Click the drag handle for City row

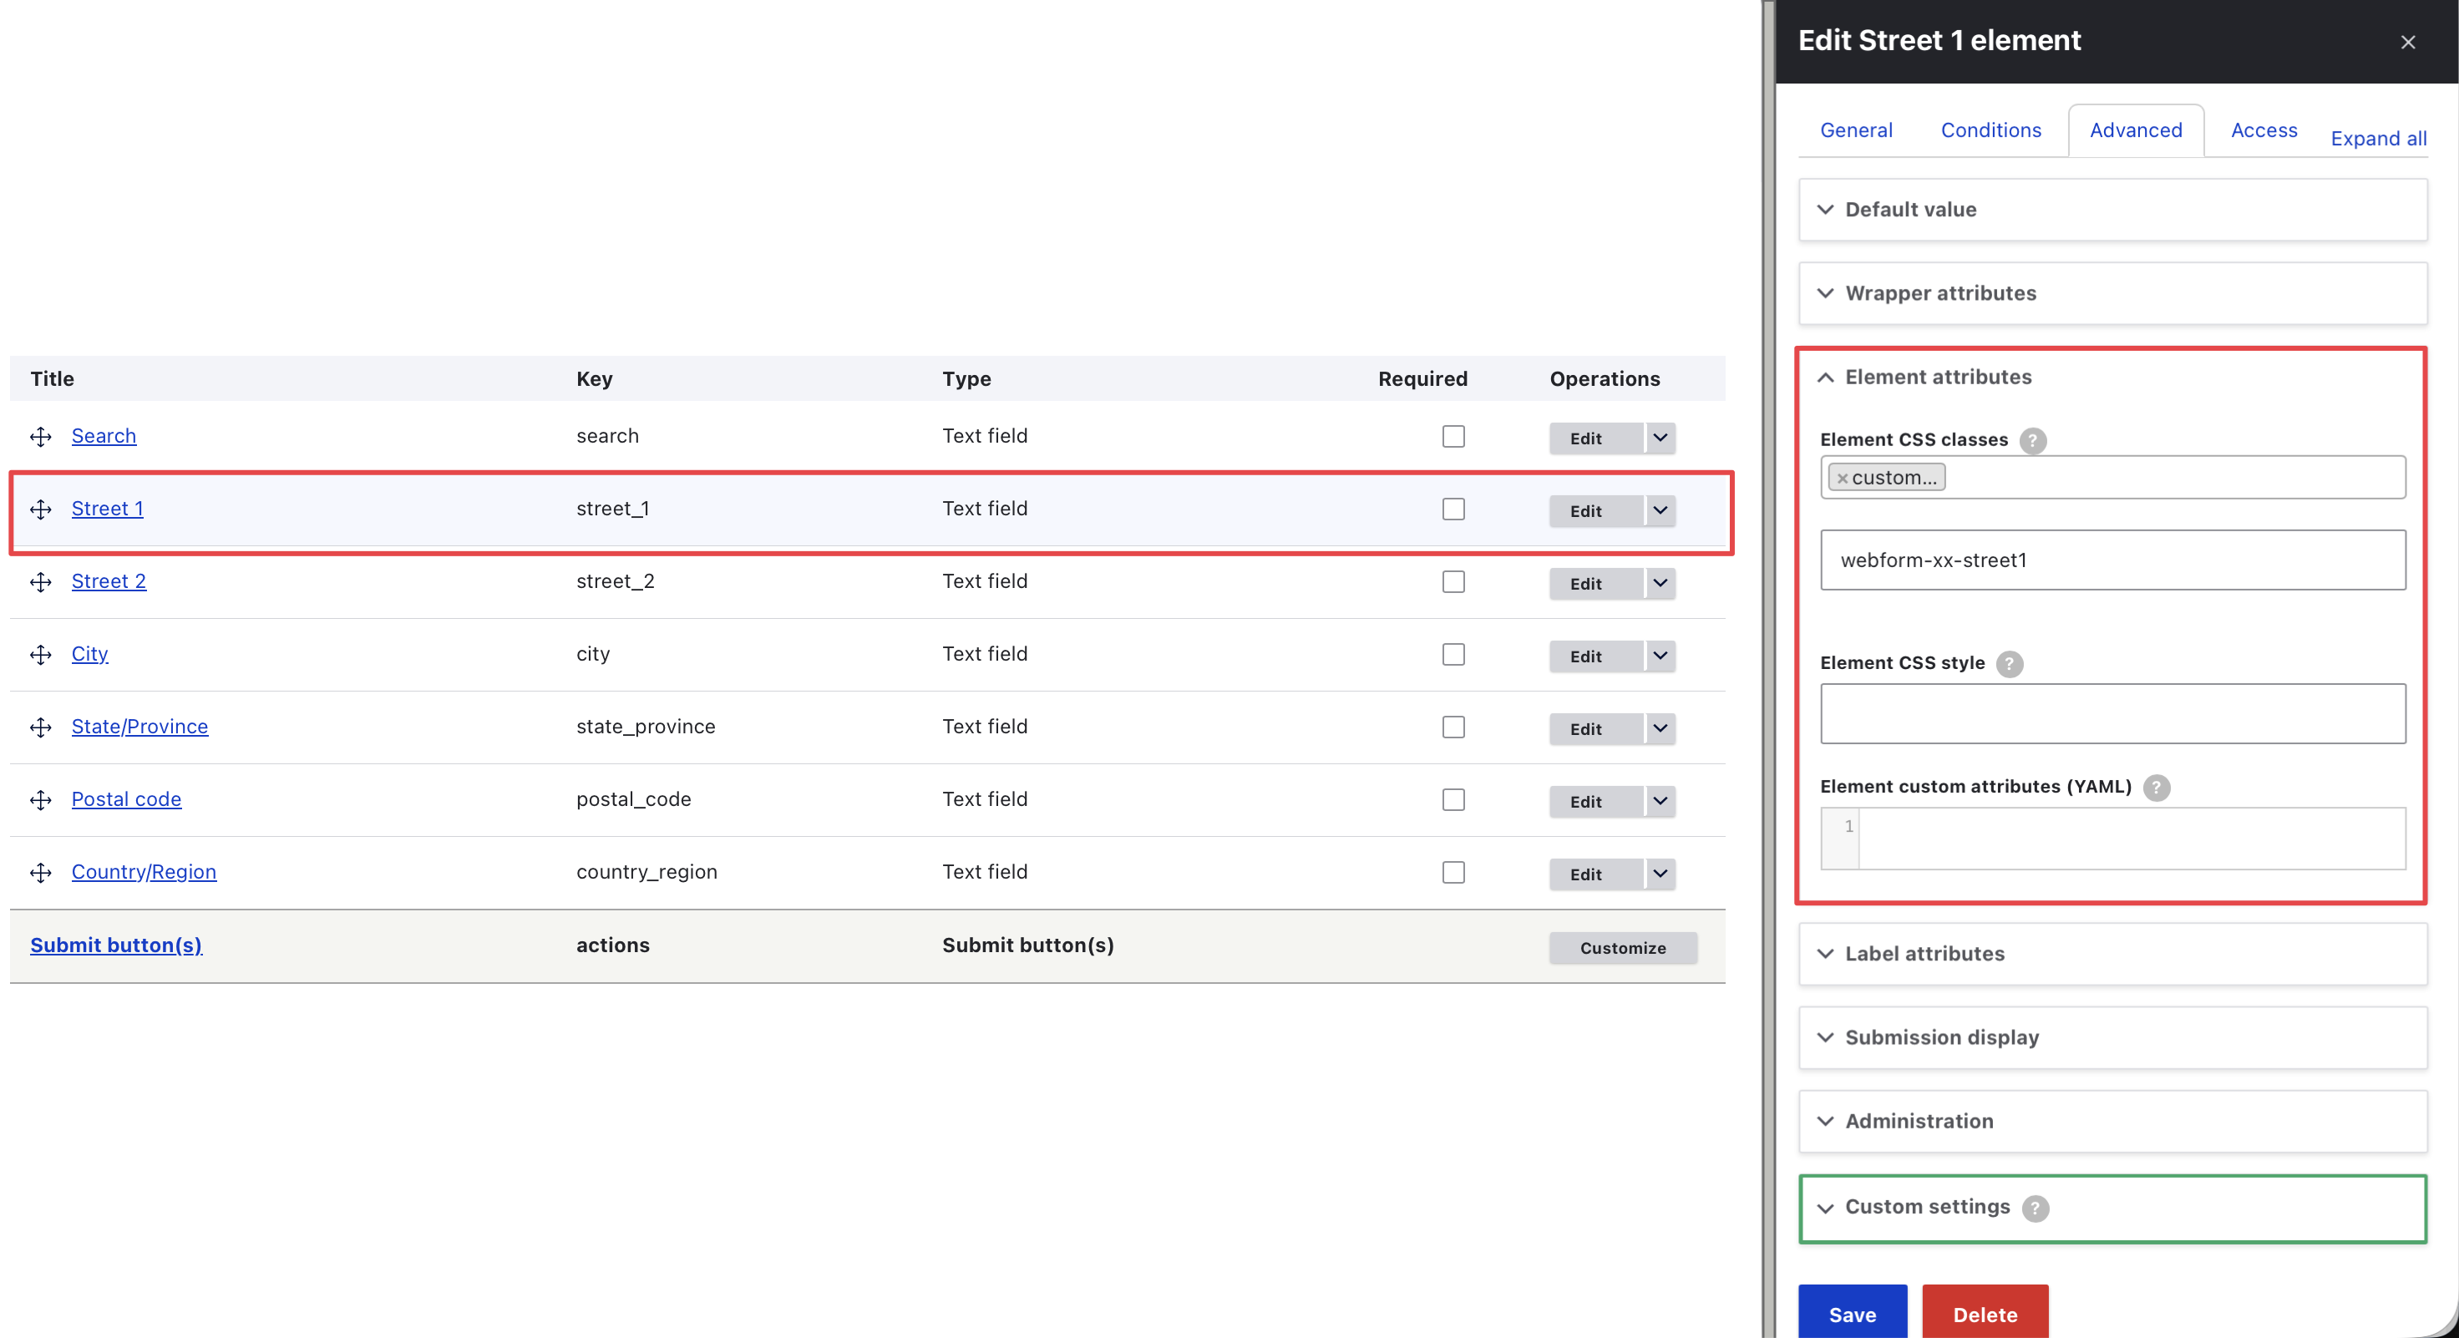coord(40,655)
